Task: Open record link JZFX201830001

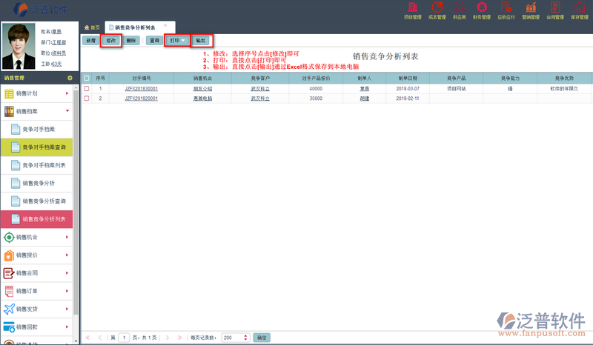Action: [142, 88]
